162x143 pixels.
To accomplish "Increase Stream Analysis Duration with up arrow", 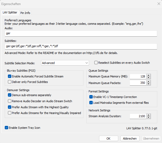I will coord(149,114).
